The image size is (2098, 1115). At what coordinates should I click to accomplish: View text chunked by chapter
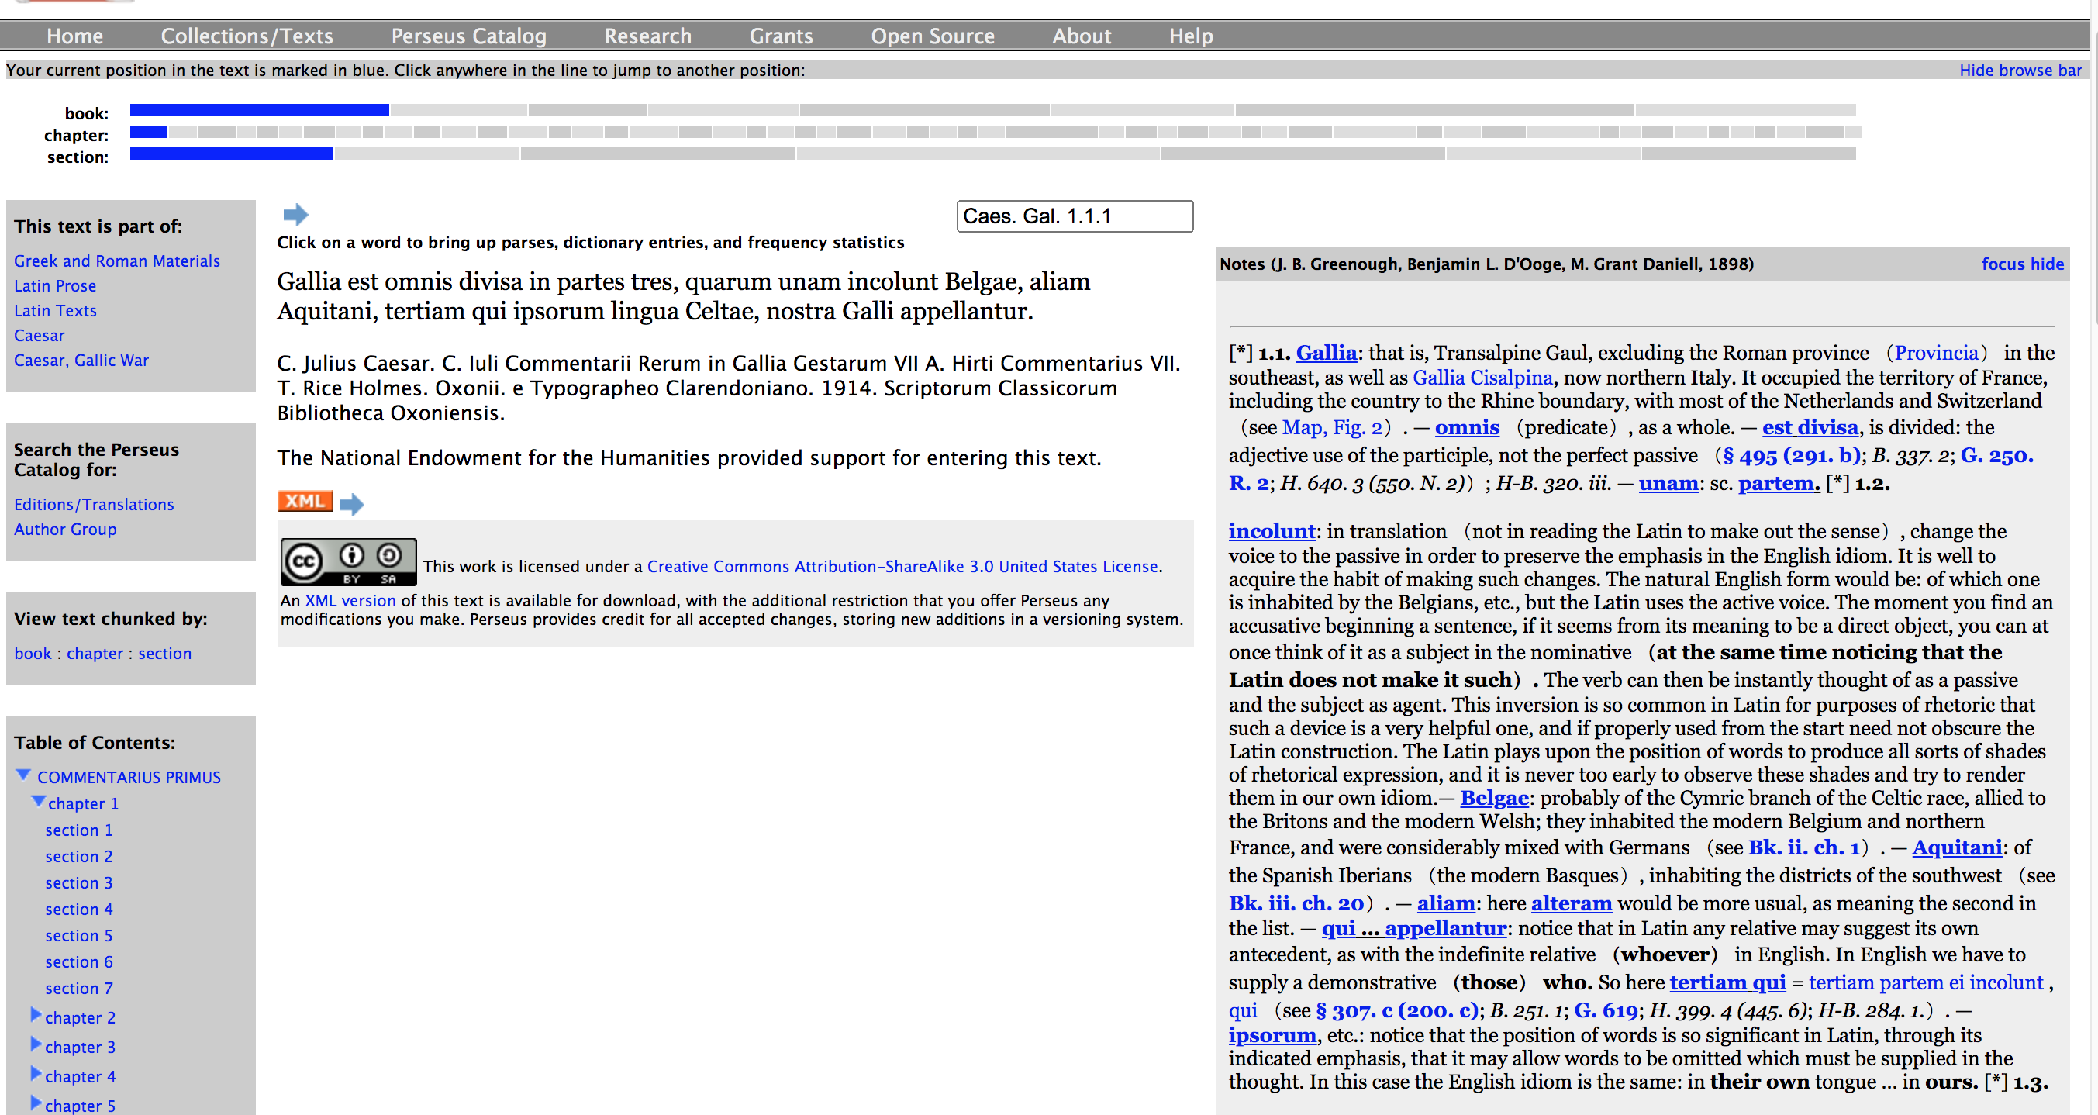point(95,653)
